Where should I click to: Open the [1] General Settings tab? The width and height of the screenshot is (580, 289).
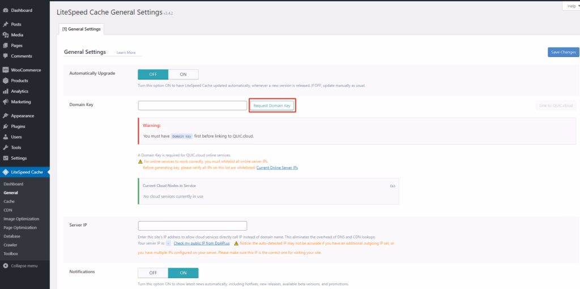[x=82, y=29]
